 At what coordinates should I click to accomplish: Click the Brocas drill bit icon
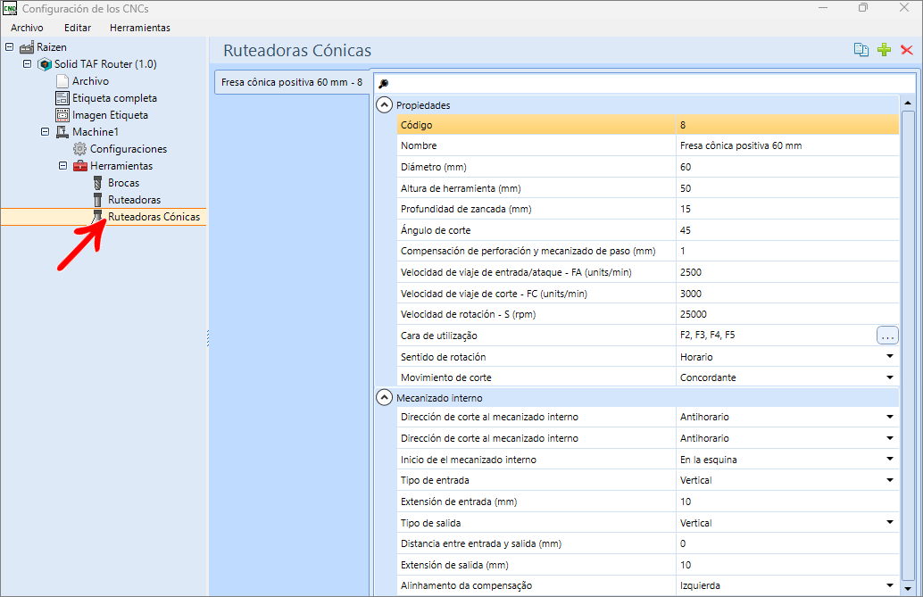pos(97,183)
